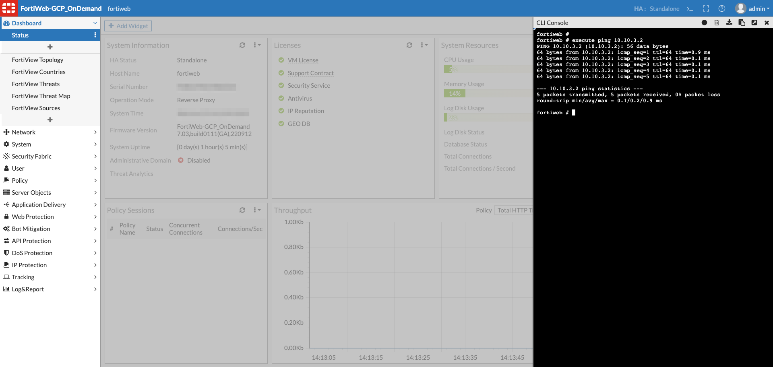
Task: Click the Network menu icon
Action: pyautogui.click(x=6, y=132)
